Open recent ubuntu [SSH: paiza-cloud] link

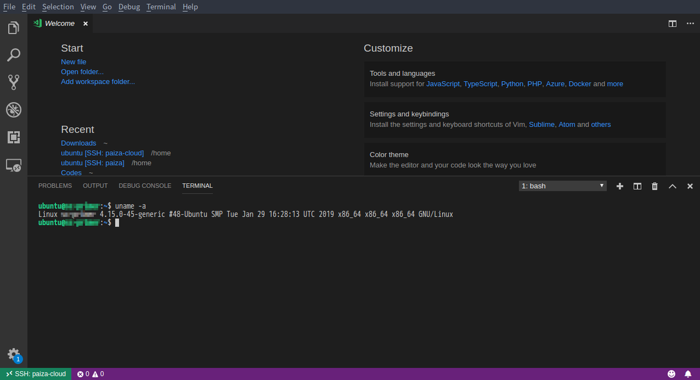pos(102,153)
